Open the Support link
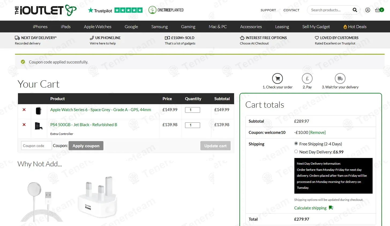390x226 pixels. (268, 10)
